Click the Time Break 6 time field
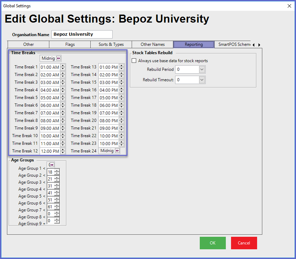 50,105
